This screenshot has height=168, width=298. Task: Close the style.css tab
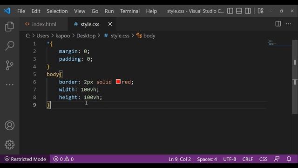click(x=110, y=24)
